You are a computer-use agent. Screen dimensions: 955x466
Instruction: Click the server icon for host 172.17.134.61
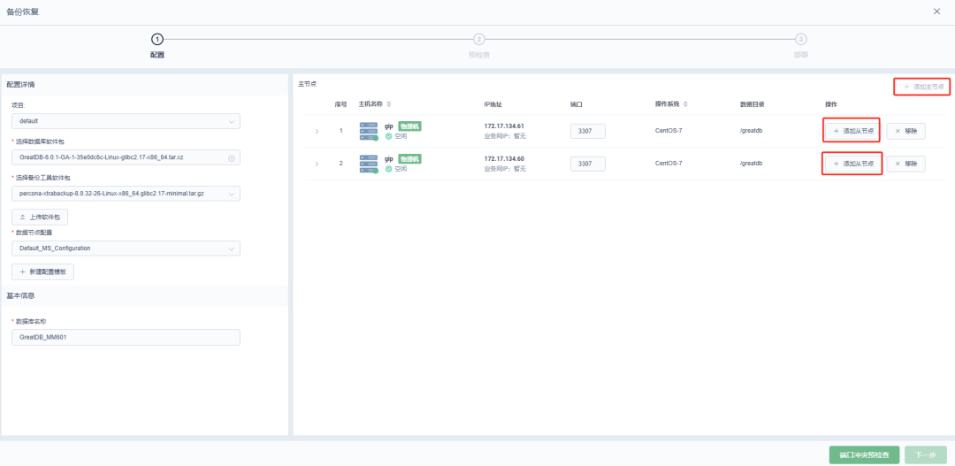369,131
